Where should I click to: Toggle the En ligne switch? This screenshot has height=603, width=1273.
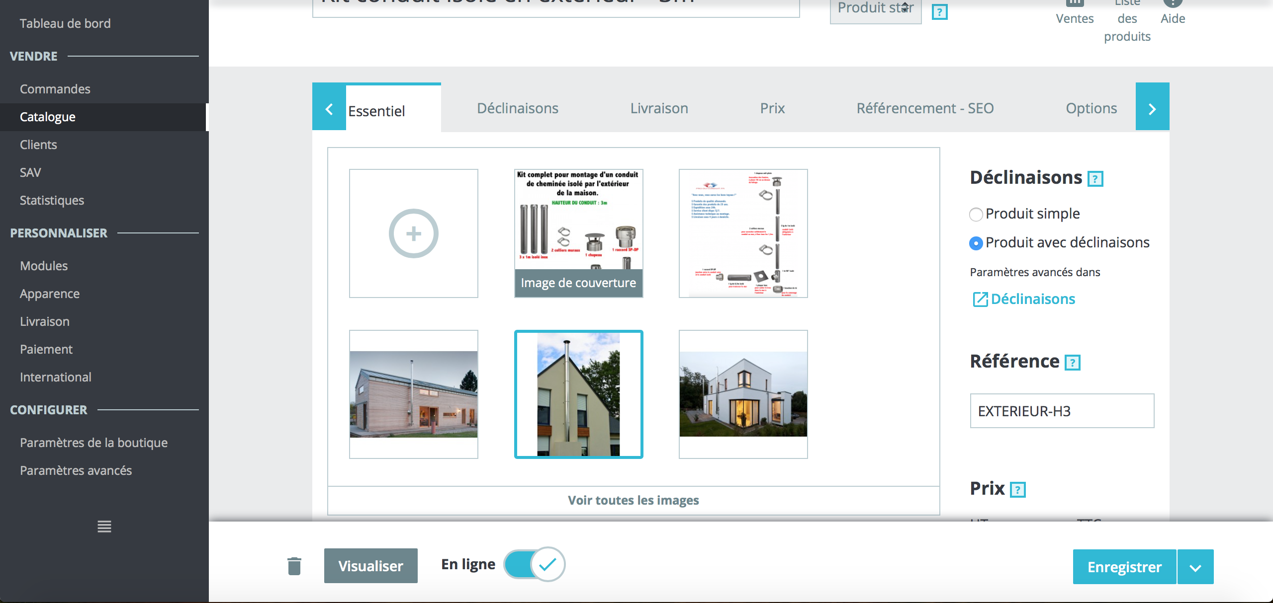[534, 564]
